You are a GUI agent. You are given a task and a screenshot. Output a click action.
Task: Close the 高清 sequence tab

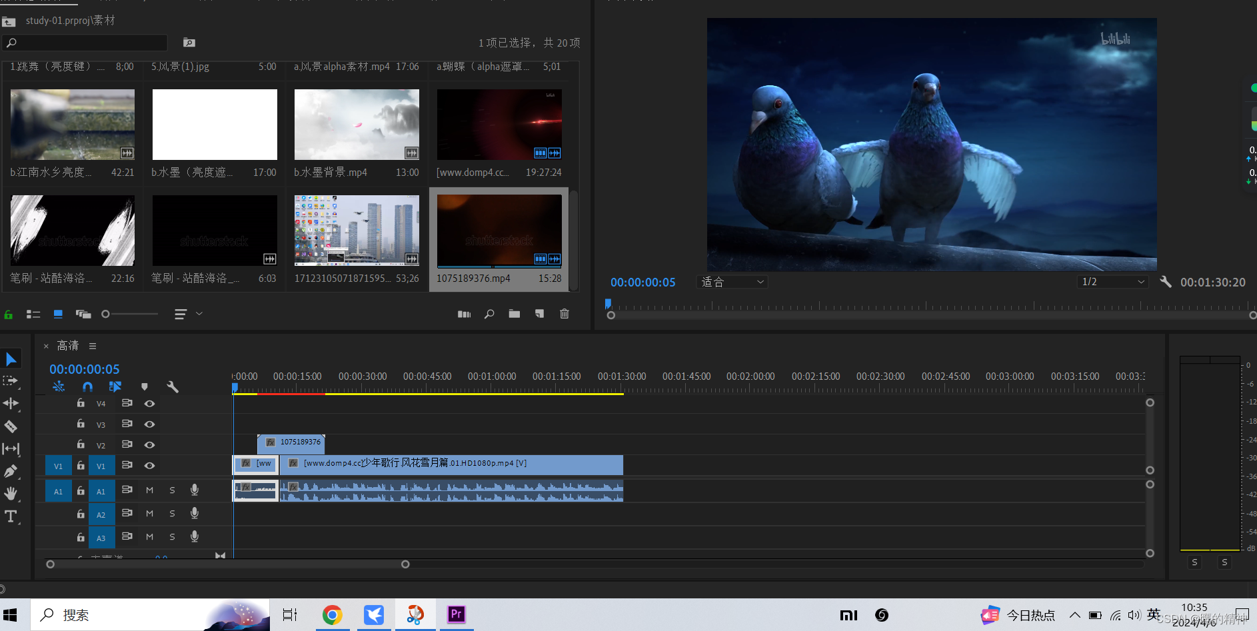pos(46,346)
